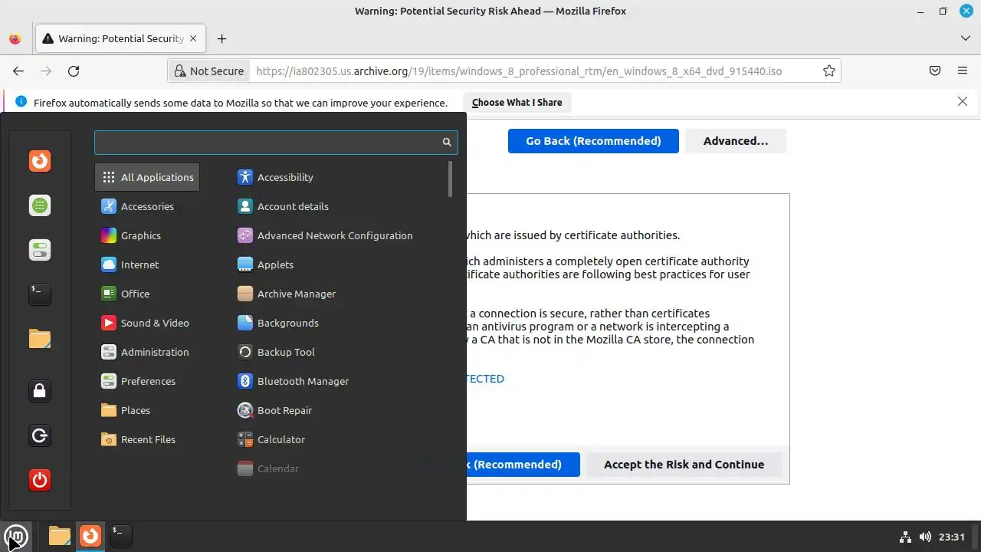
Task: Select the All Applications category
Action: (147, 177)
